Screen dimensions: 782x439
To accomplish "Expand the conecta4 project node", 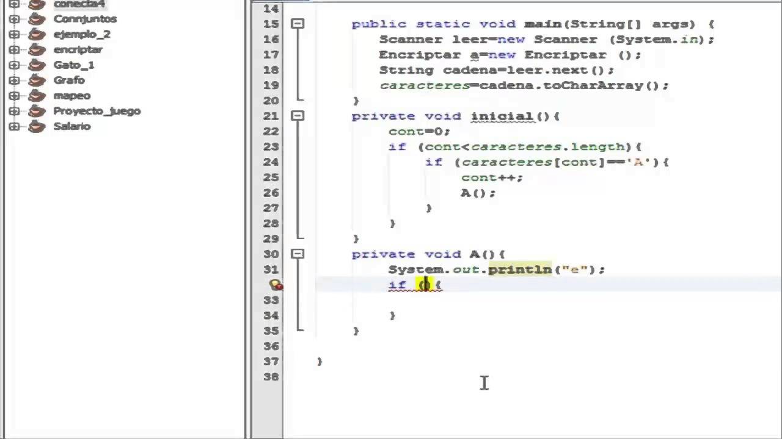I will coord(14,4).
